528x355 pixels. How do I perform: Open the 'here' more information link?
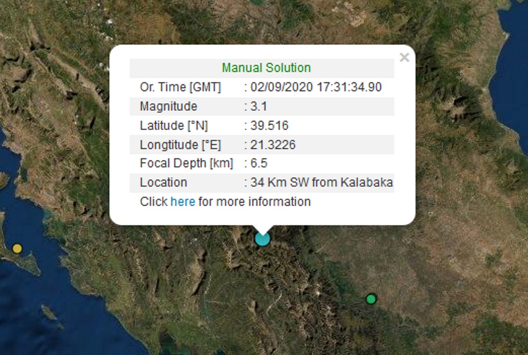(183, 202)
